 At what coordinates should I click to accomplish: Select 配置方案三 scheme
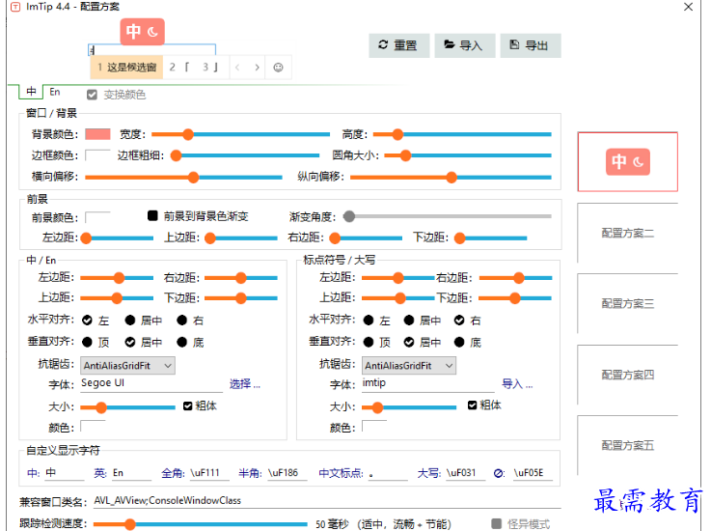point(628,303)
